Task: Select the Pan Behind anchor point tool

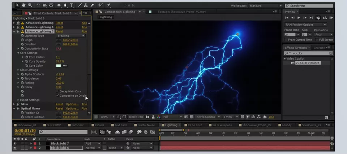Action: [51, 5]
